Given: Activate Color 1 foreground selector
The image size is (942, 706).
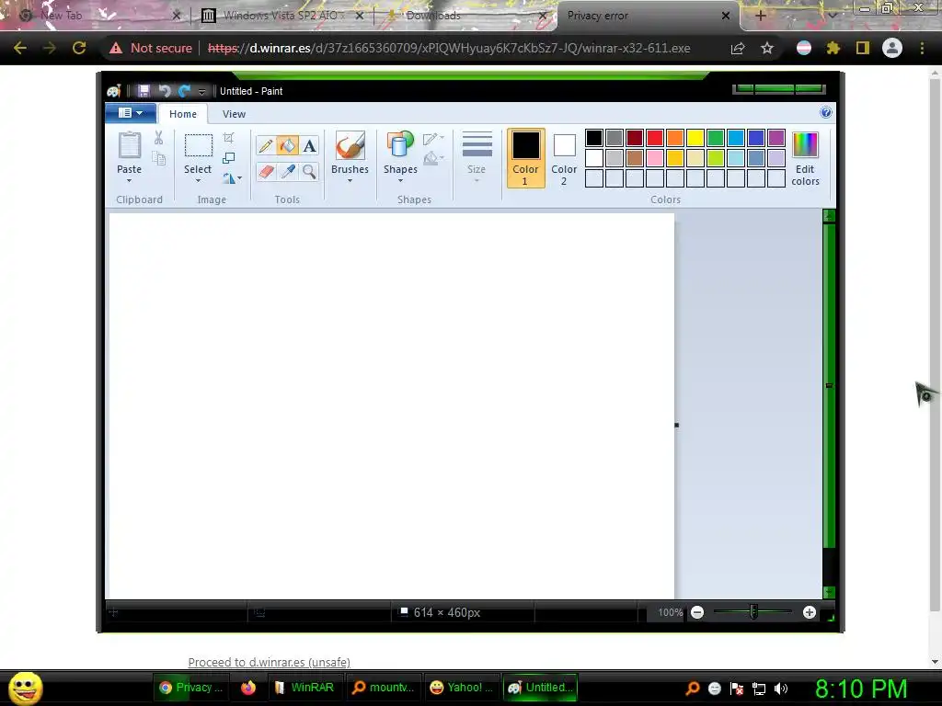Looking at the screenshot, I should coord(525,158).
